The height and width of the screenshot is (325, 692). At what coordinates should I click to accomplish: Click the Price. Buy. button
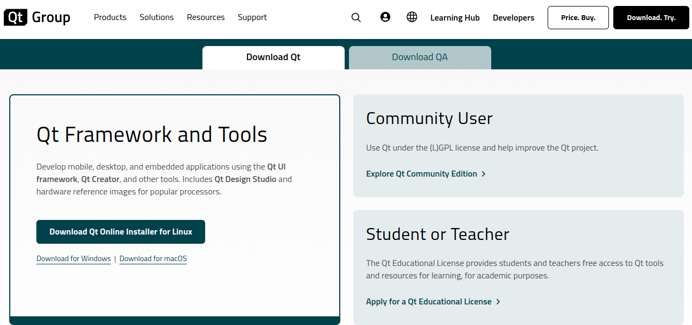click(x=578, y=17)
